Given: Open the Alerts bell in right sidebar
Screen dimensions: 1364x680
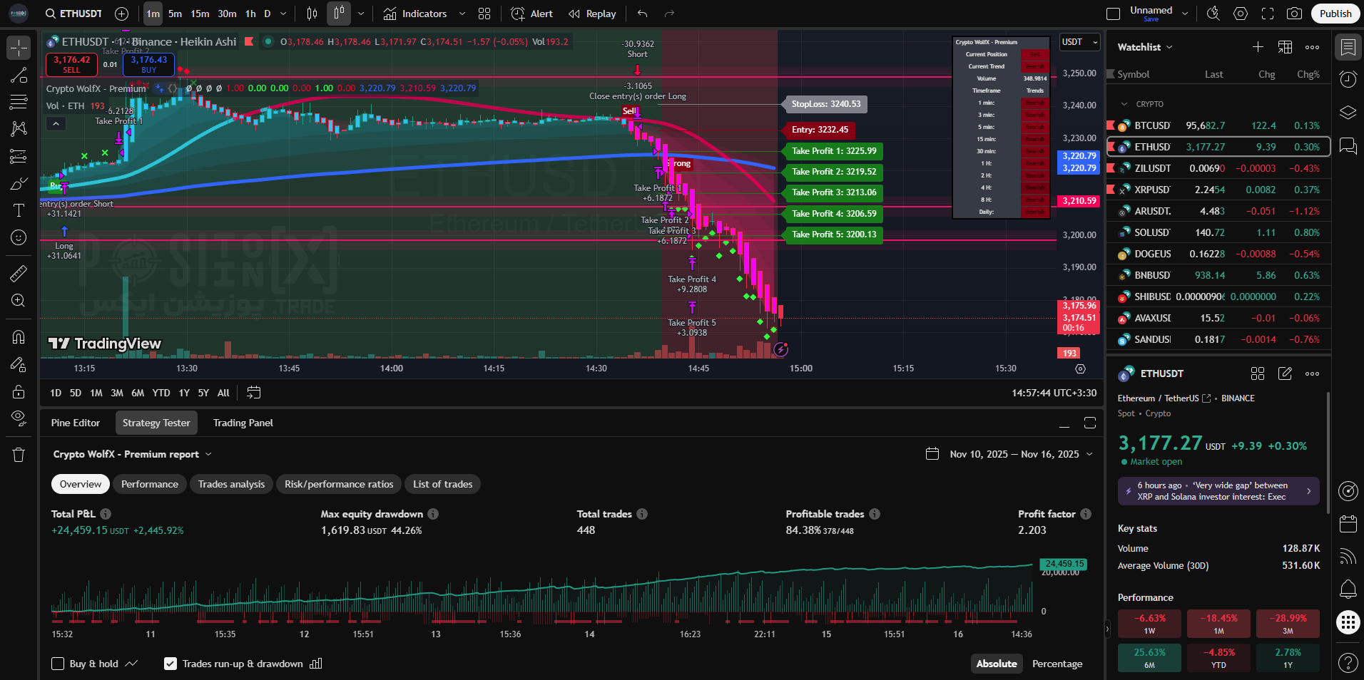Looking at the screenshot, I should (1348, 589).
